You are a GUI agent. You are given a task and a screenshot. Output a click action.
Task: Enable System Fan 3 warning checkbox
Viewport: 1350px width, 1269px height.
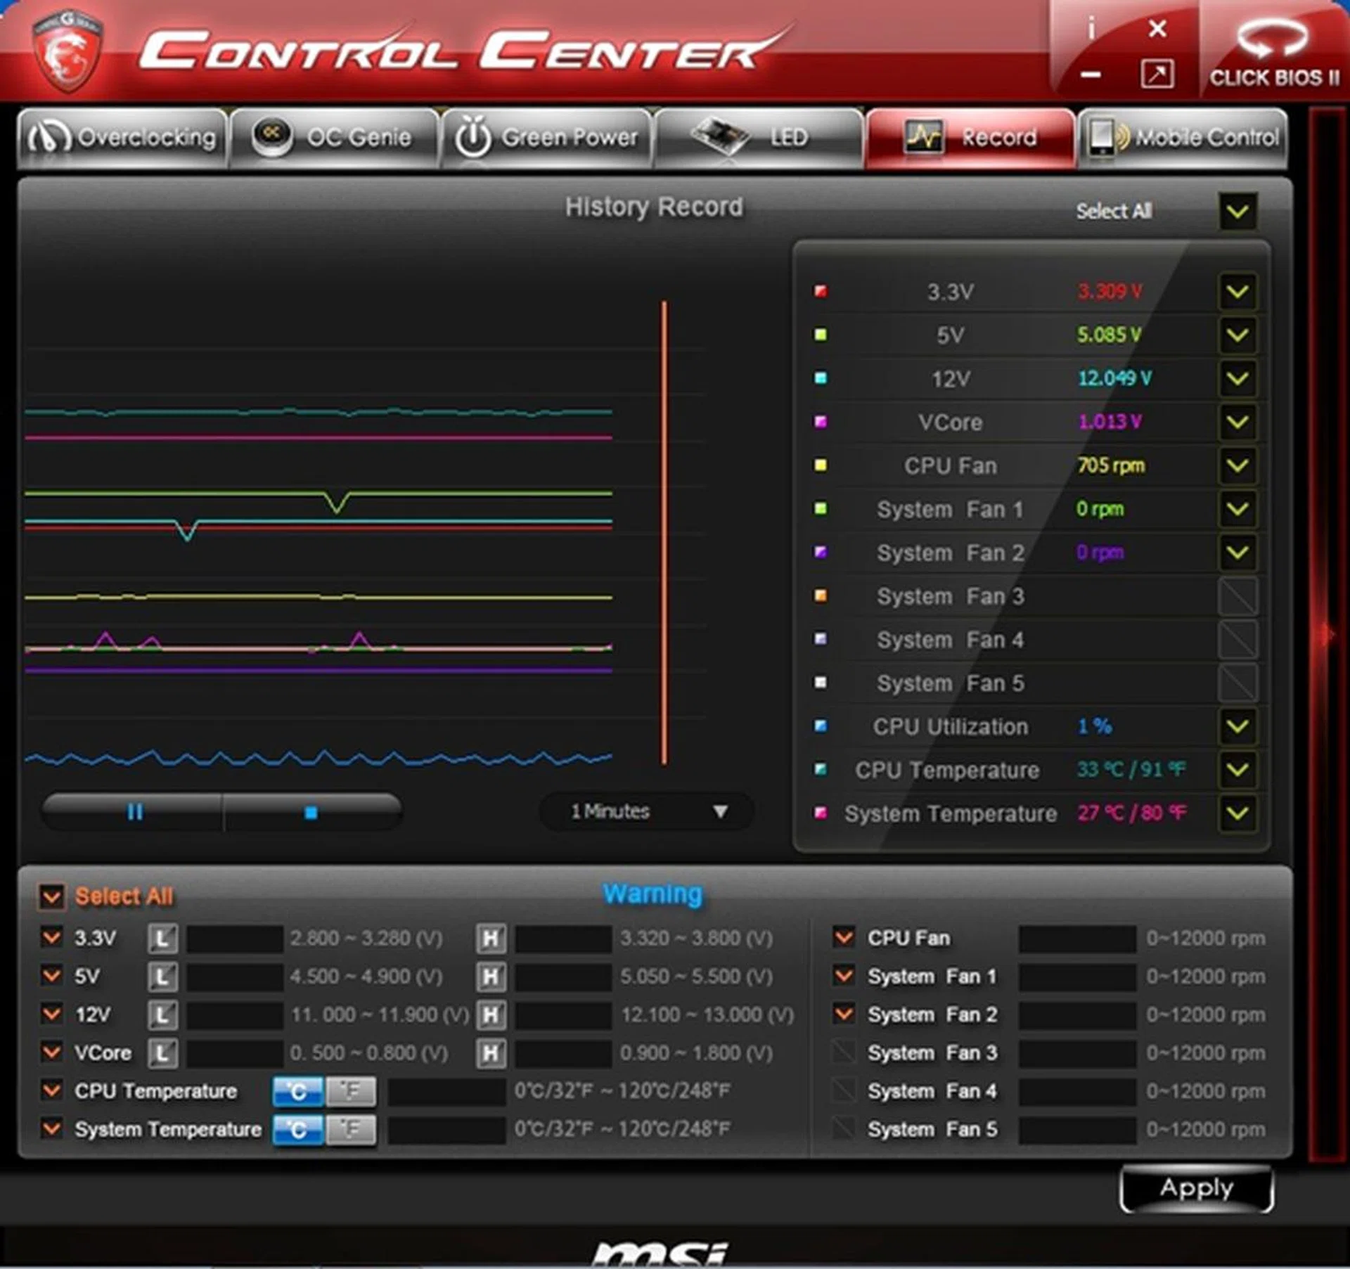click(x=844, y=1052)
